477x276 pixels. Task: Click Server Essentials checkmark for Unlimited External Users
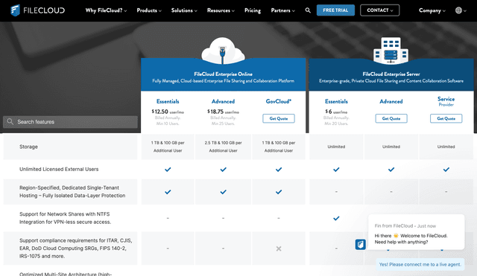(x=336, y=170)
